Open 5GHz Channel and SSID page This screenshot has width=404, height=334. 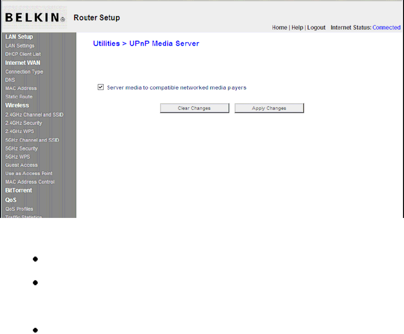point(32,140)
